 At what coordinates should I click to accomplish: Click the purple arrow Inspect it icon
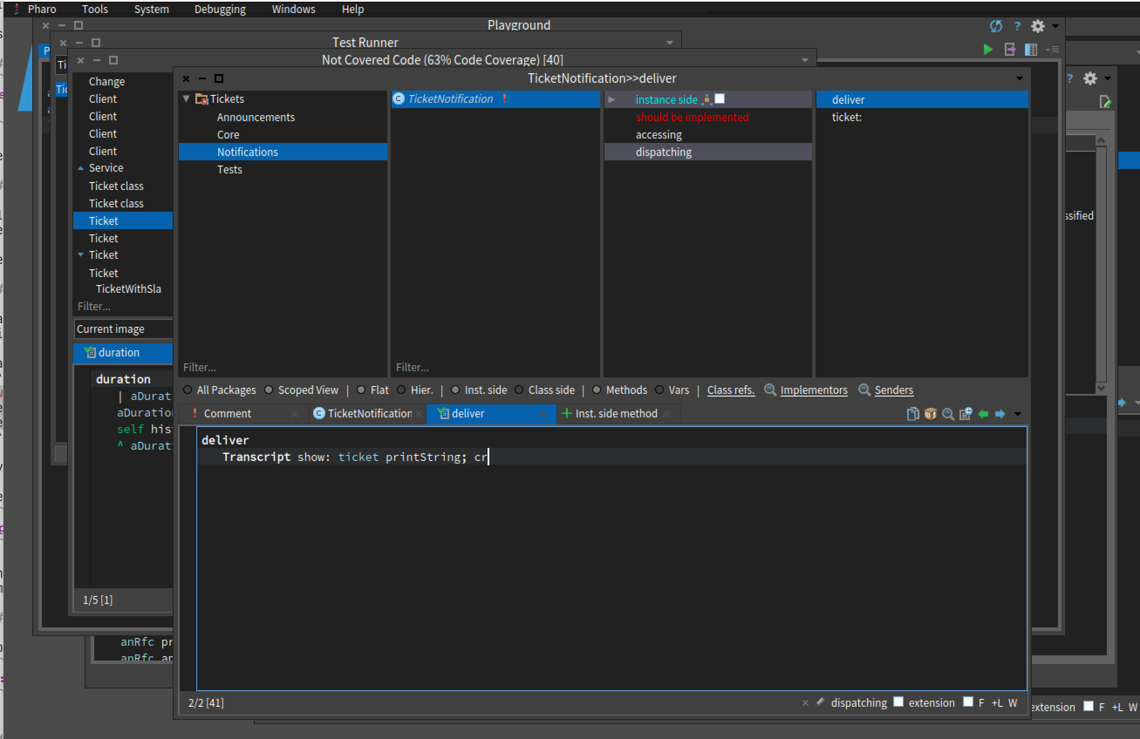[1010, 50]
